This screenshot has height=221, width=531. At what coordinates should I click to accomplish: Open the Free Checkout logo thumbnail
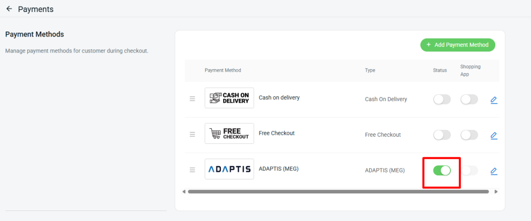point(229,133)
